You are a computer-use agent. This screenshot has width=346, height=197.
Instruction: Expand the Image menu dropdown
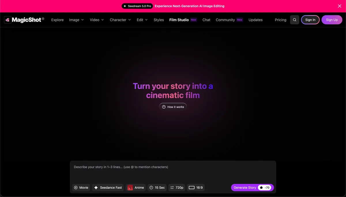pos(76,20)
